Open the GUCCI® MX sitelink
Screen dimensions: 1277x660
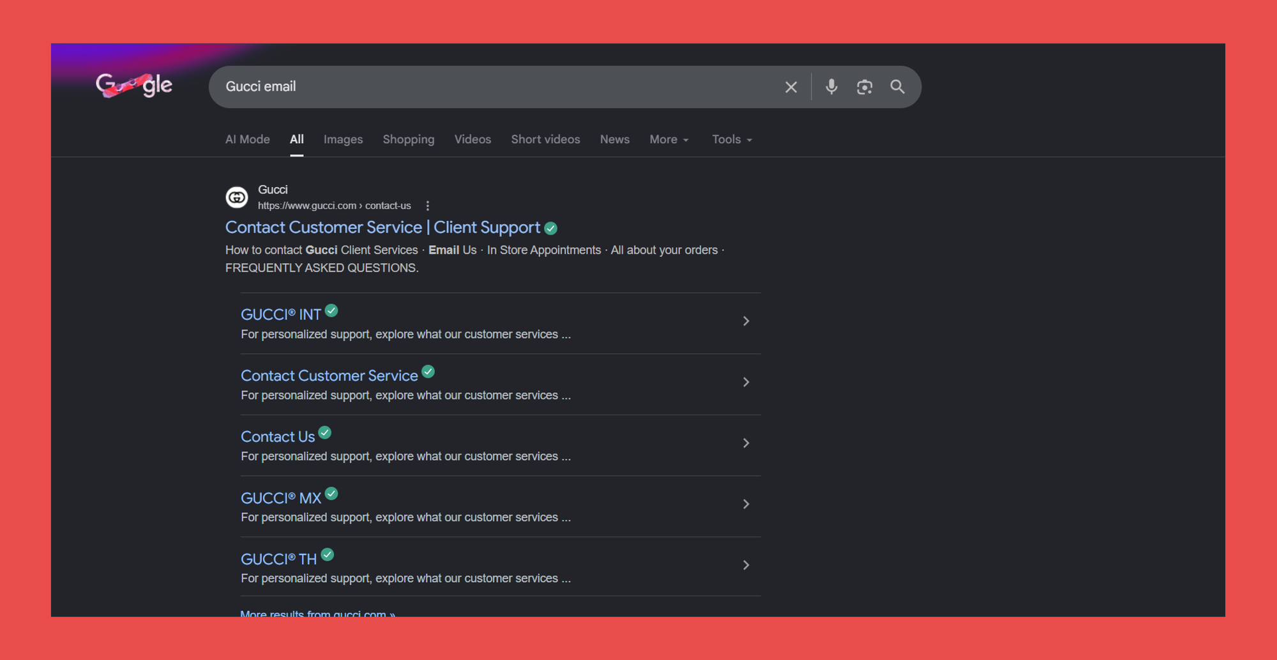[281, 498]
